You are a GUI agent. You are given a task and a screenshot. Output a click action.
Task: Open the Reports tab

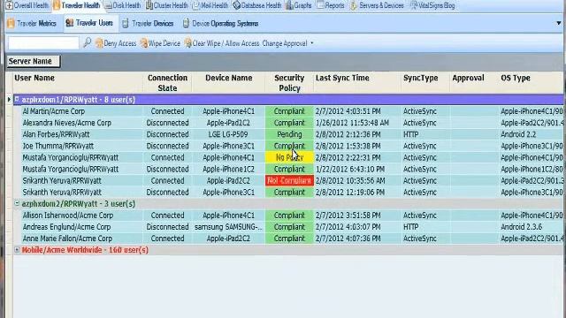pos(331,5)
